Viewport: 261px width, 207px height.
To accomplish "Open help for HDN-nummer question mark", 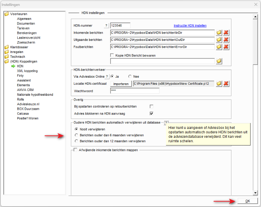I will pos(106,25).
